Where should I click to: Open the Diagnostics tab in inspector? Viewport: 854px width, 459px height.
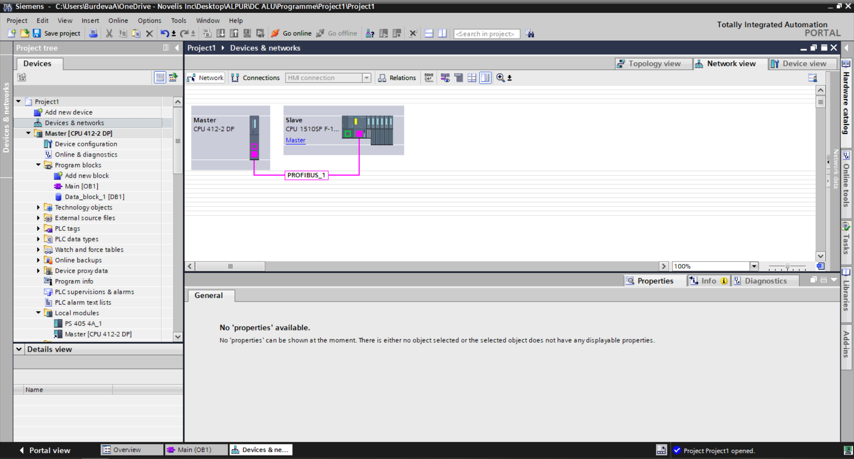764,281
